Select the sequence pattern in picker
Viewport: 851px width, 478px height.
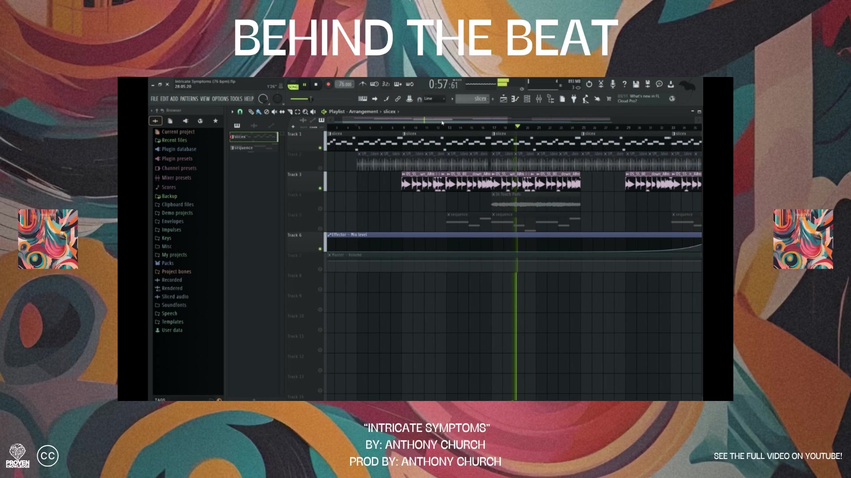click(x=254, y=148)
